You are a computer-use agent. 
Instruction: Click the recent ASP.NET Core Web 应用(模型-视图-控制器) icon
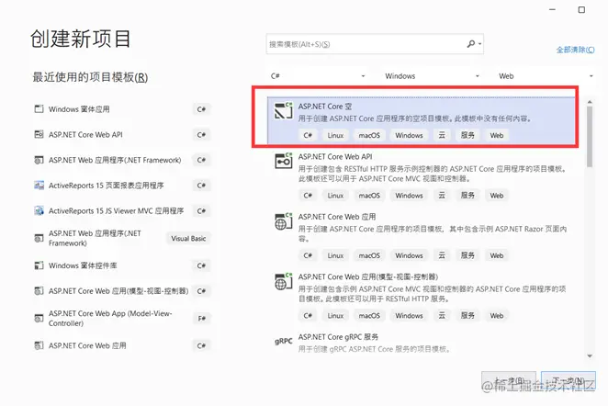(39, 291)
